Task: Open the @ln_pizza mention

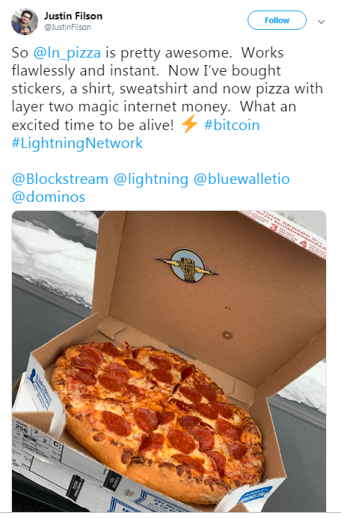Action: point(67,53)
